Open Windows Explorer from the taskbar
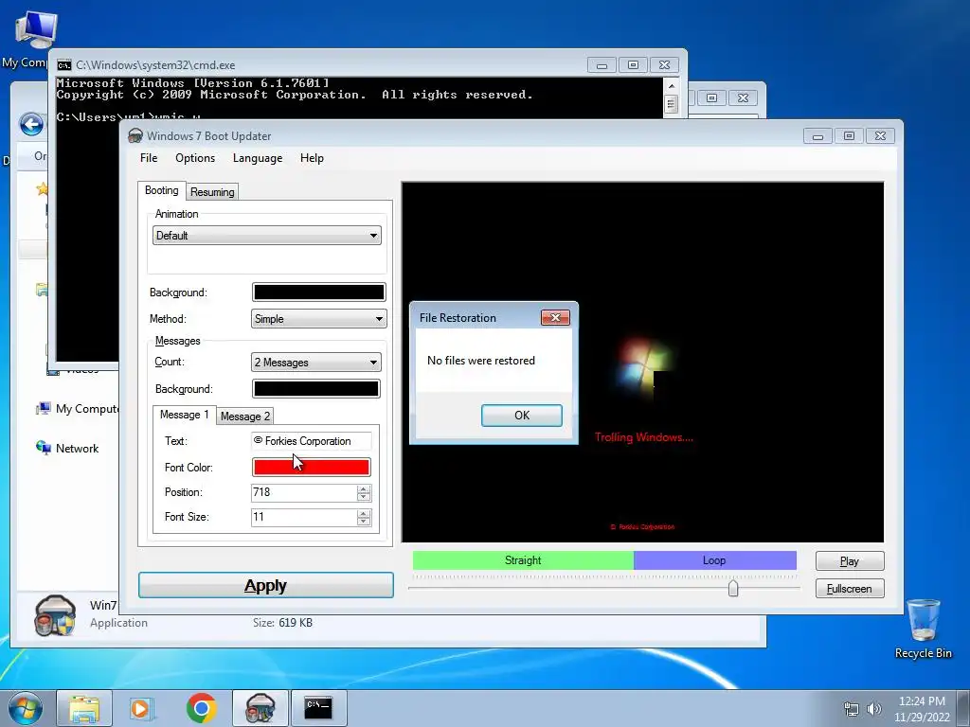The height and width of the screenshot is (727, 970). pyautogui.click(x=84, y=708)
